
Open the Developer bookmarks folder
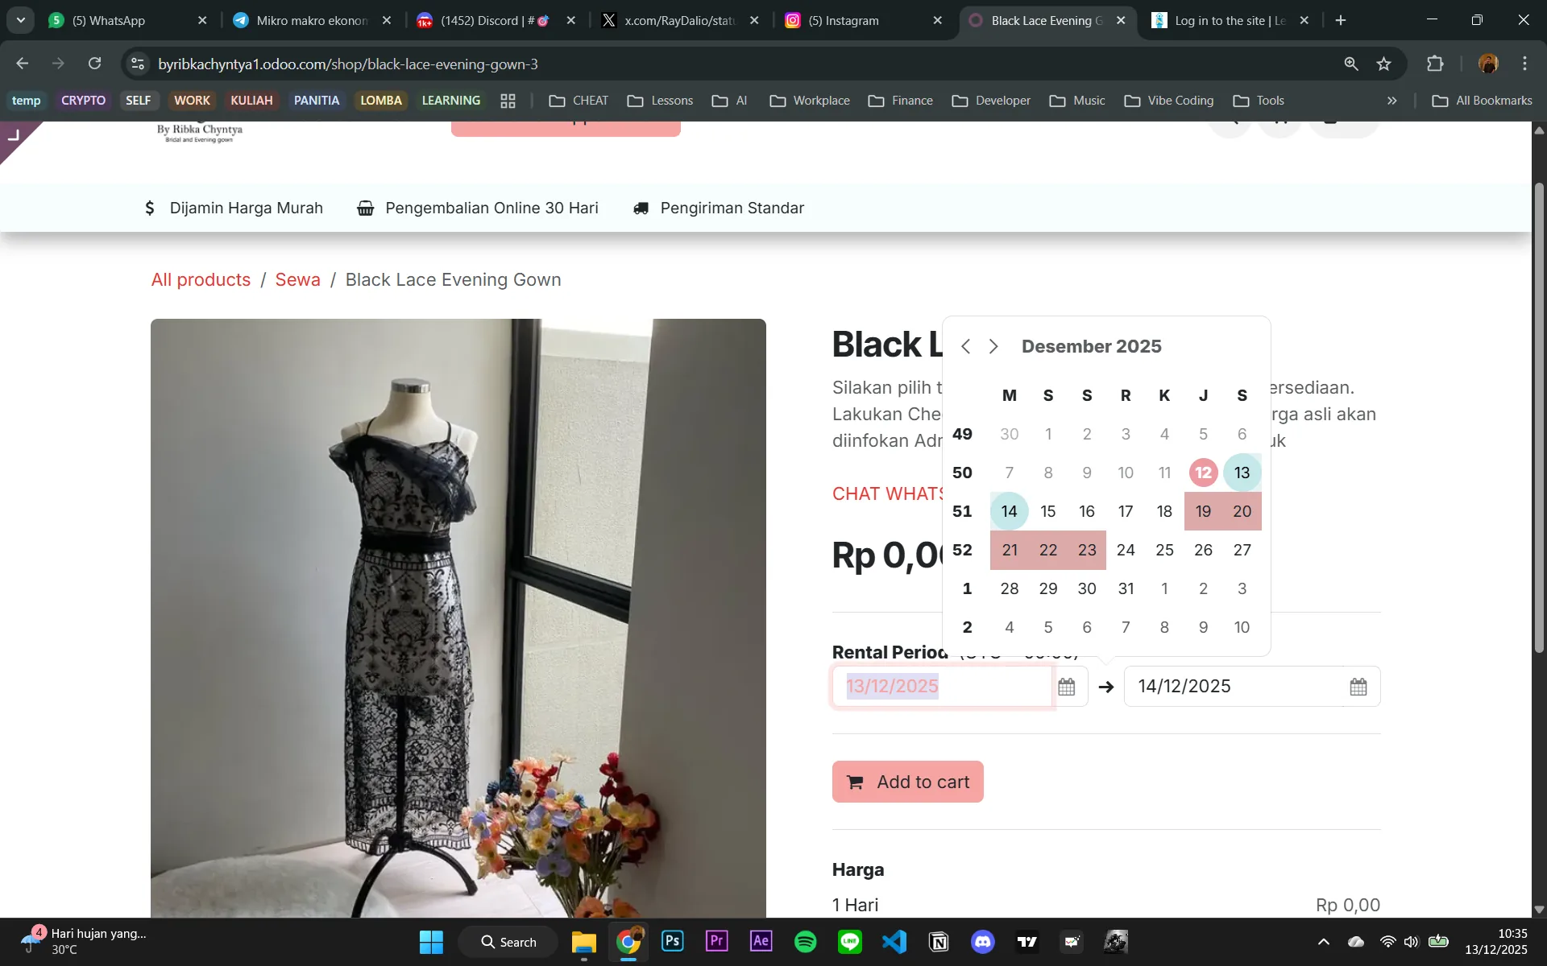pos(991,101)
